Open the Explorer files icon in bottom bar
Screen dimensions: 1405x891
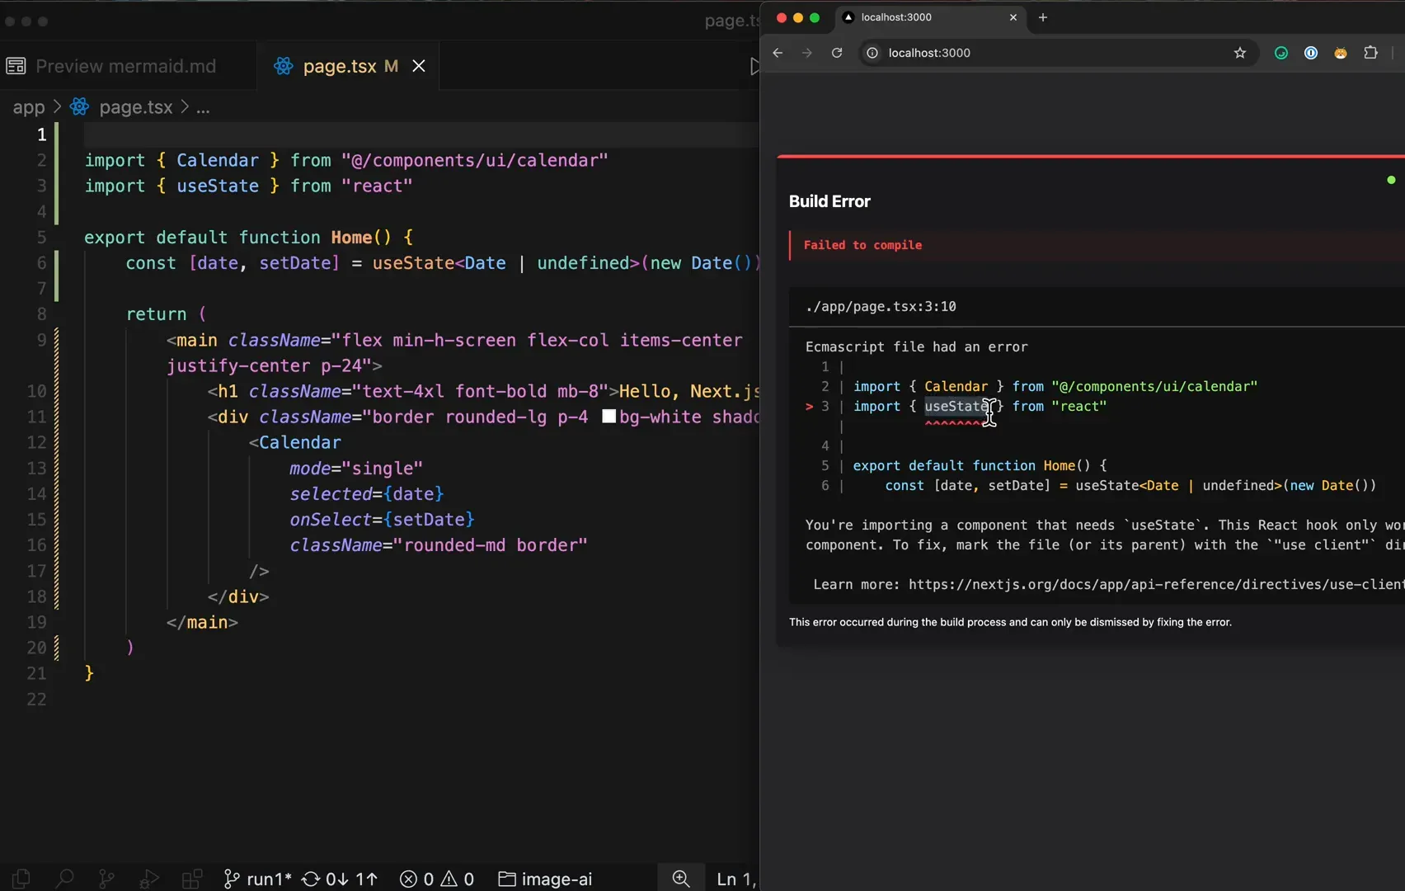click(21, 879)
